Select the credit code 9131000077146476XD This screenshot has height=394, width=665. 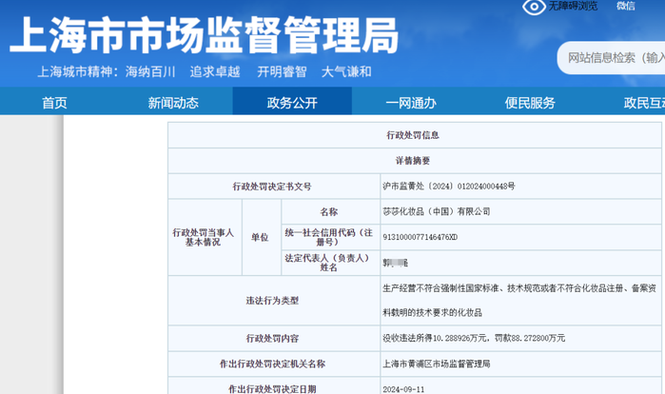[420, 237]
